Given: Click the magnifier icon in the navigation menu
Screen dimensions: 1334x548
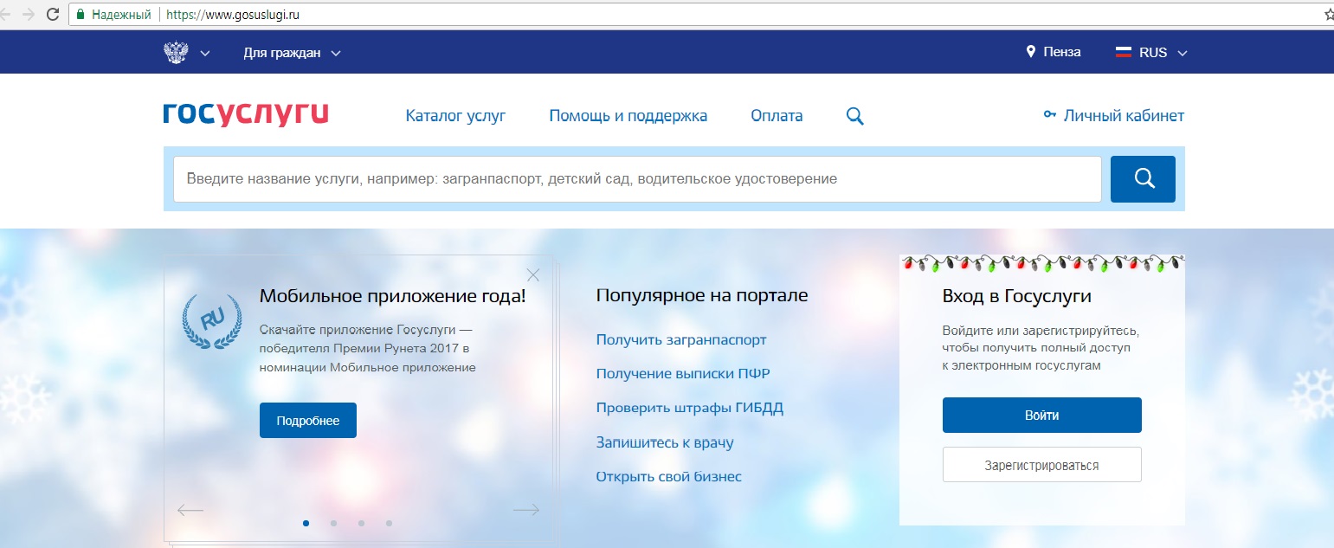Looking at the screenshot, I should 854,116.
